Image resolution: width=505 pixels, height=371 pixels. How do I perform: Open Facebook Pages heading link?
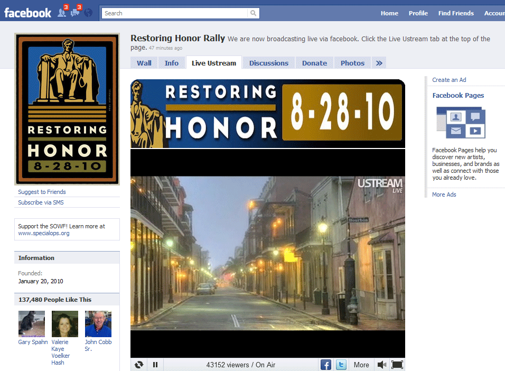pos(458,96)
